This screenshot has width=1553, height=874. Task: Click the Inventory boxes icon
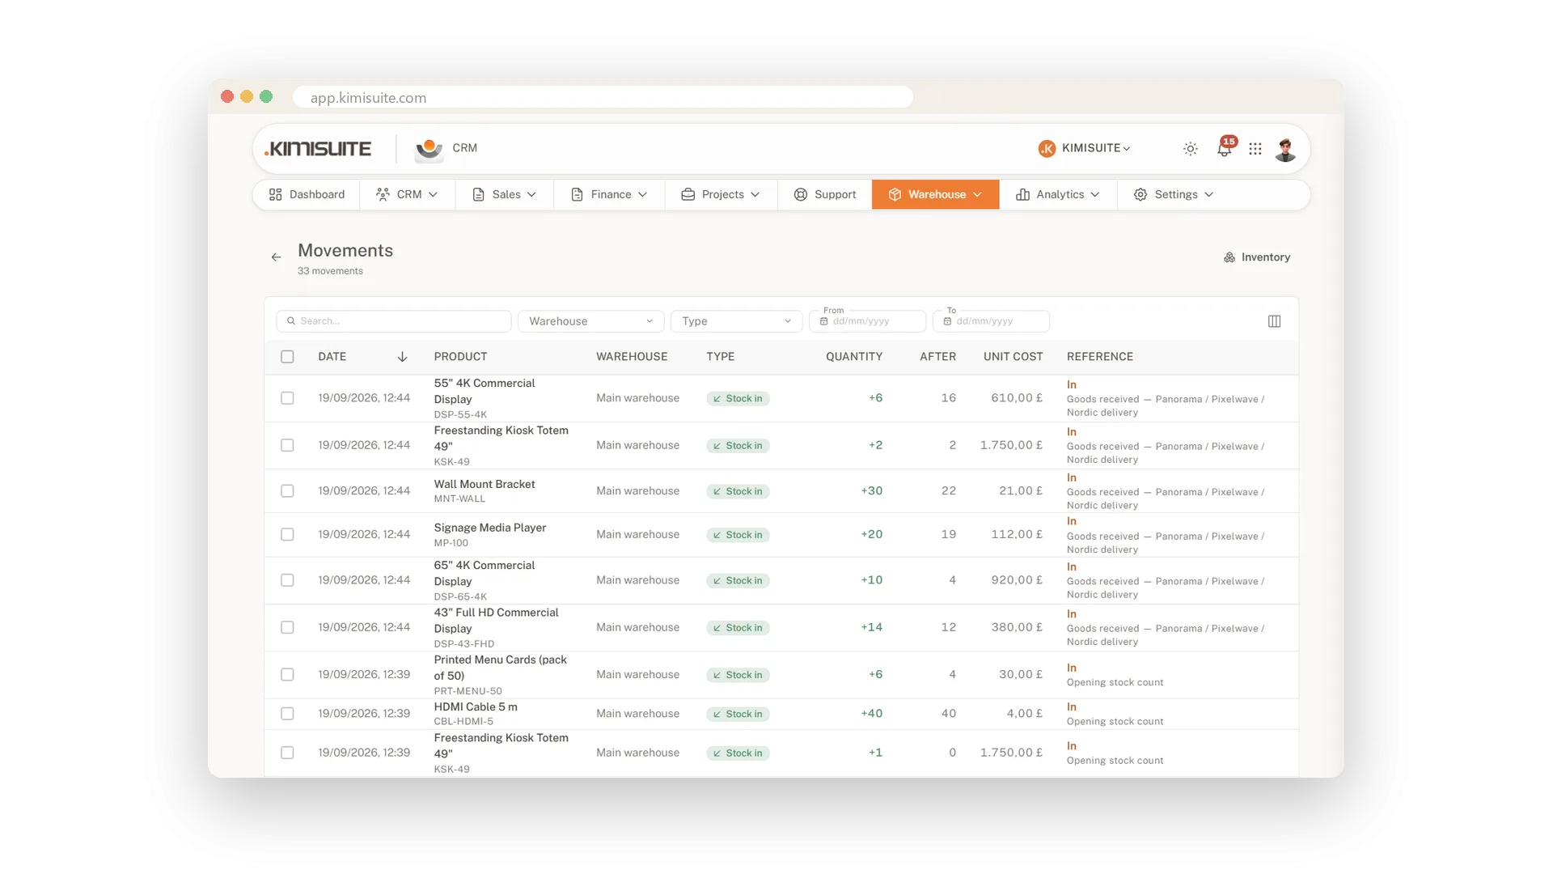coord(1229,257)
